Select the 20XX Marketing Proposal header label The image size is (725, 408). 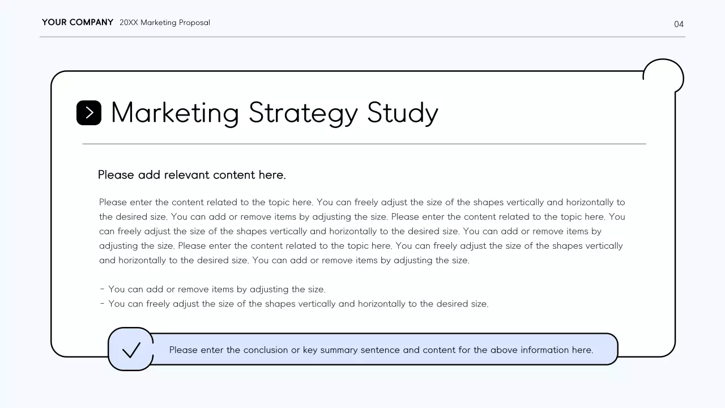click(165, 23)
